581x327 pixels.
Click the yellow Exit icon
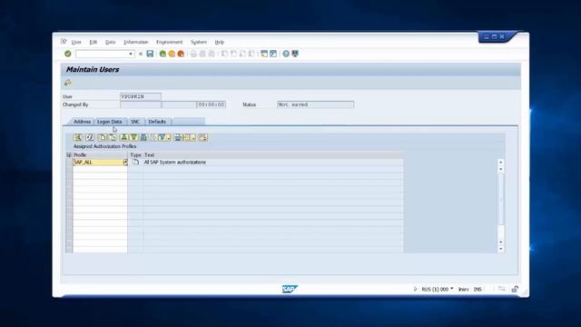tap(172, 54)
